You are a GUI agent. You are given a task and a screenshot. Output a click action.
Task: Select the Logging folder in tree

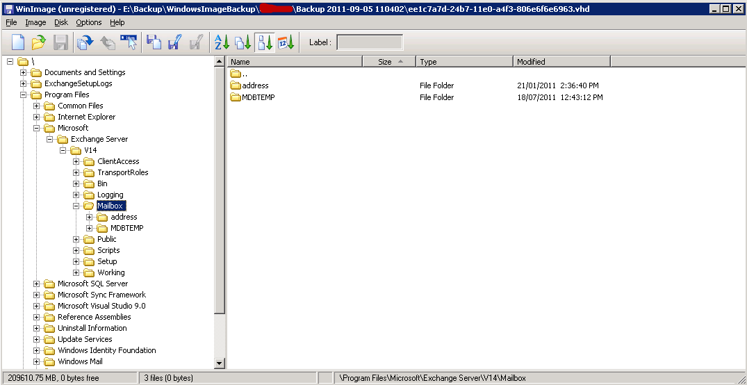(110, 195)
